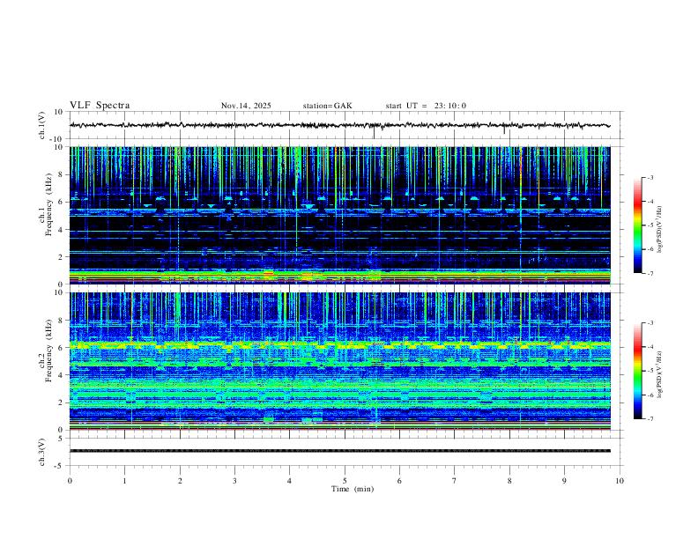The height and width of the screenshot is (539, 698).
Task: Click the upper color scale bar for ch.1
Action: pyautogui.click(x=637, y=225)
